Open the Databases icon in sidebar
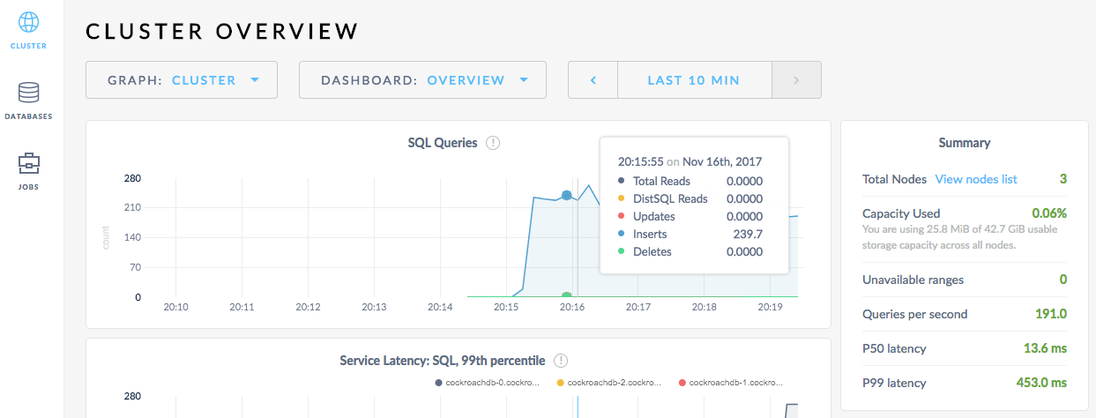 coord(28,93)
